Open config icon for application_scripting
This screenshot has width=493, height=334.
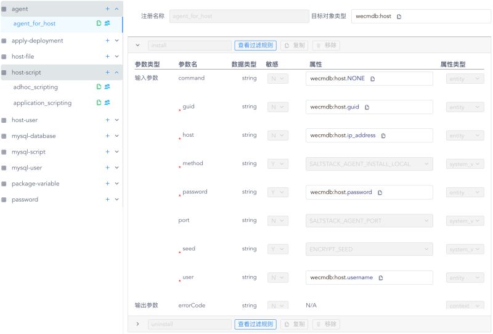[99, 102]
